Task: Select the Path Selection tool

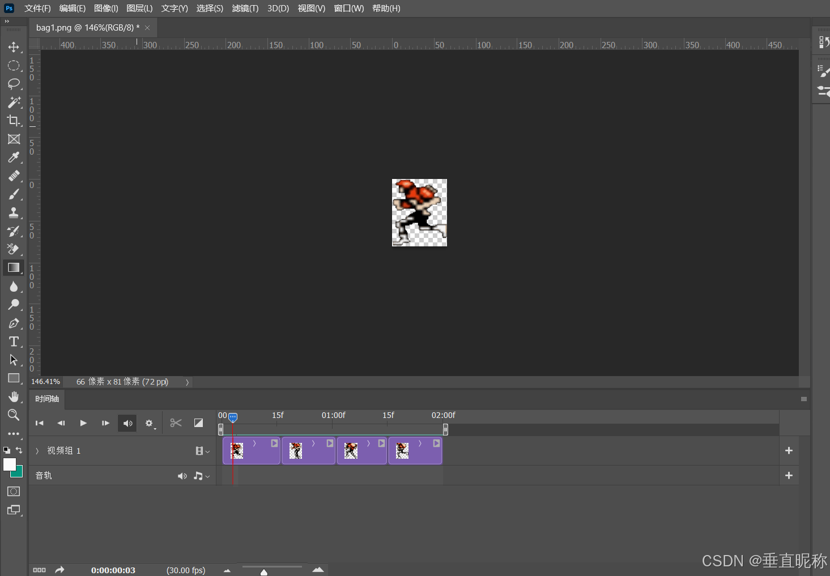Action: tap(14, 360)
